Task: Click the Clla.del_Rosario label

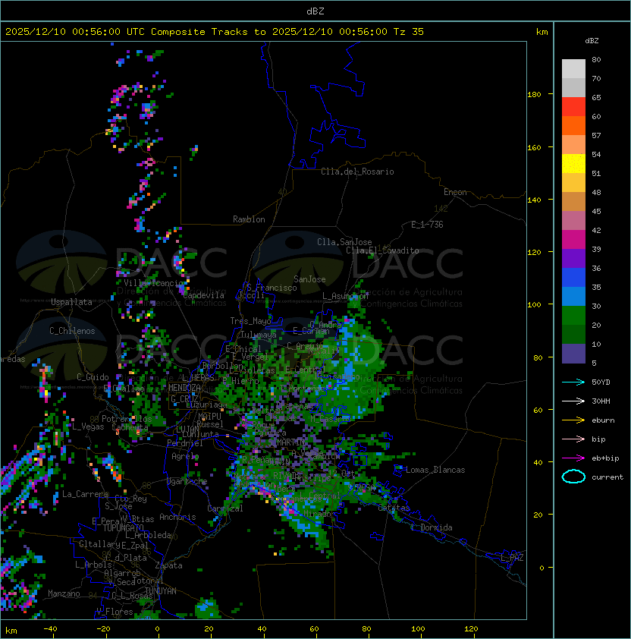Action: (357, 172)
